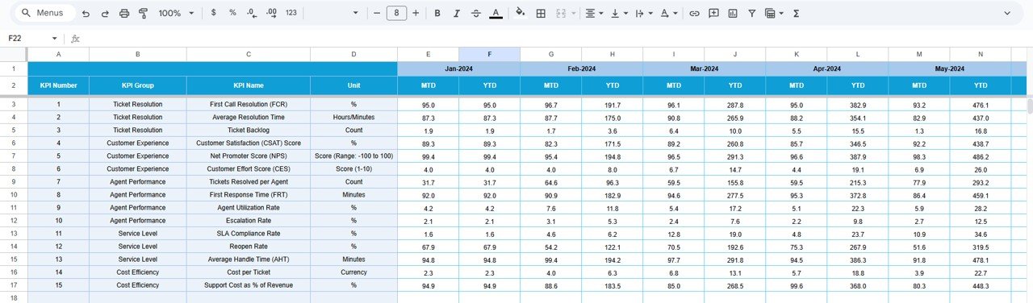1033x303 pixels.
Task: Select Net Promoter Score (NPS) cell
Action: (x=248, y=156)
